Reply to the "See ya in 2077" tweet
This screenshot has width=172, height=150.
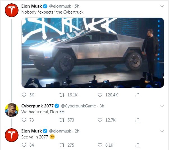tap(24, 145)
